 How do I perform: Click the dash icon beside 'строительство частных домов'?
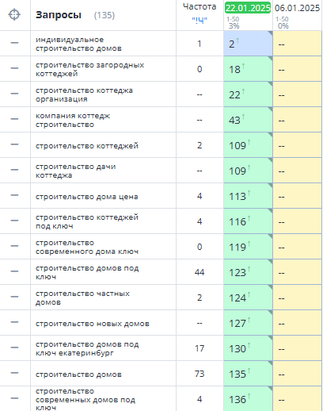point(14,297)
